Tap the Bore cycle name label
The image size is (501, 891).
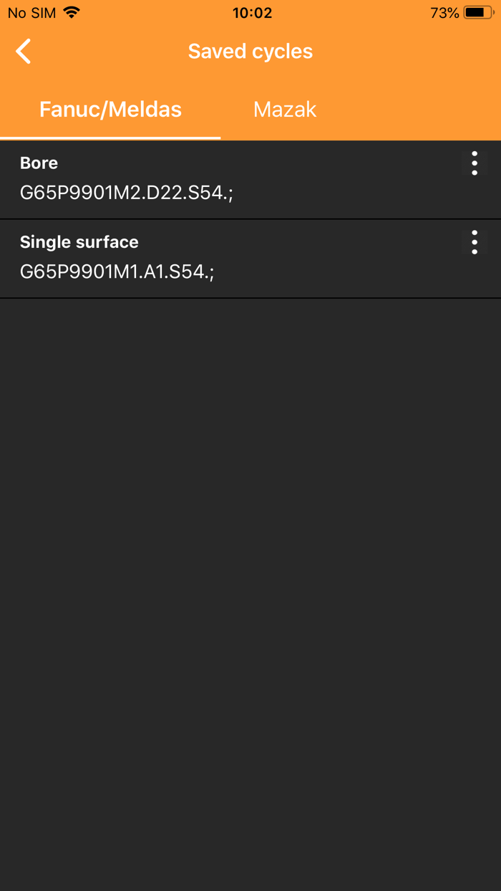coord(39,163)
